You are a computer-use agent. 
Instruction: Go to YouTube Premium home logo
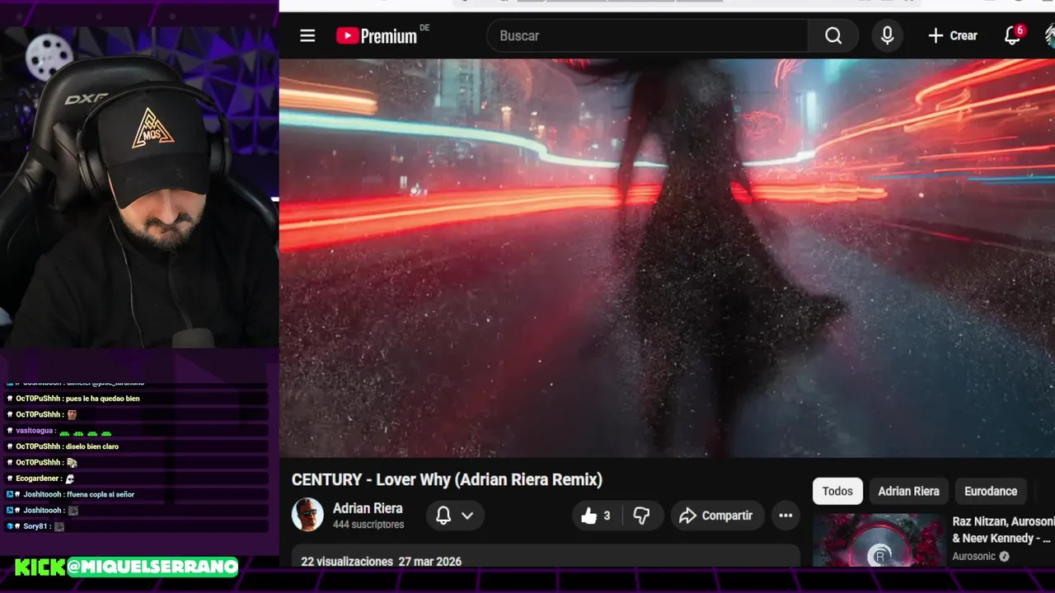[377, 35]
